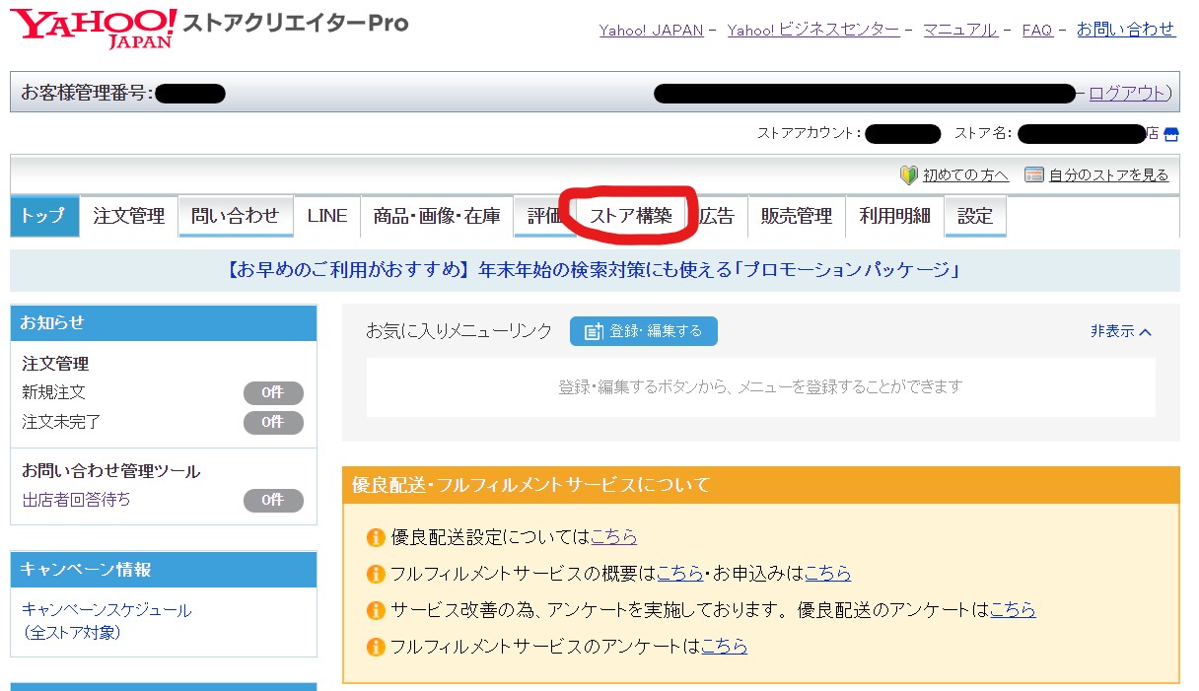Select the 設定 tab

(x=974, y=216)
